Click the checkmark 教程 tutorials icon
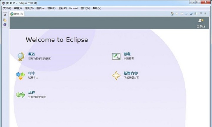The height and width of the screenshot is (127, 212). [116, 56]
